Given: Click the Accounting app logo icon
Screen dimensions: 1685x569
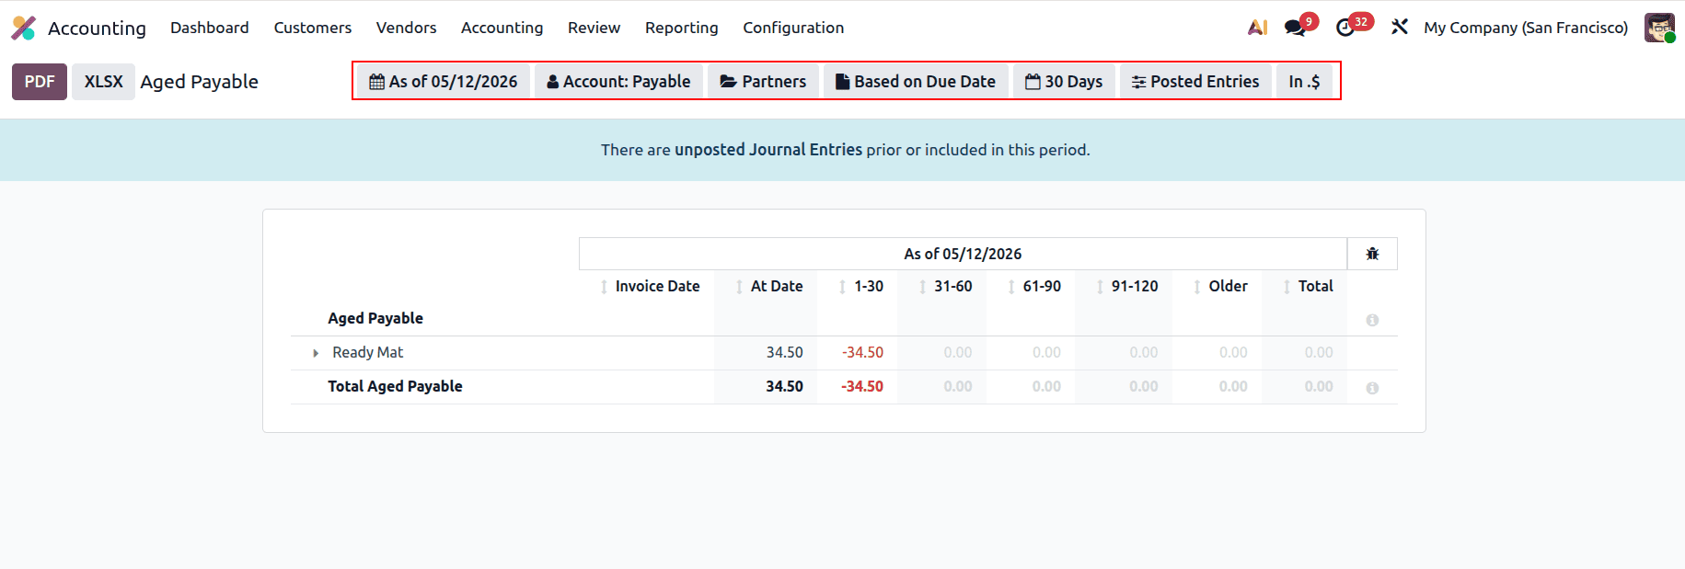Looking at the screenshot, I should 23,28.
